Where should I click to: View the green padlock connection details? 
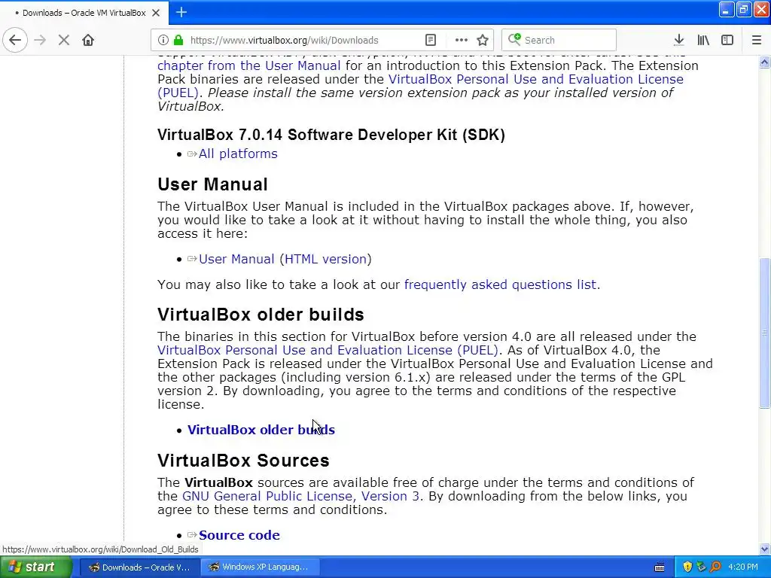[178, 40]
